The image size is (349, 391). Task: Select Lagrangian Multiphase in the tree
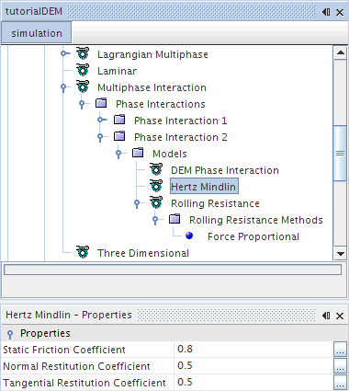[152, 54]
